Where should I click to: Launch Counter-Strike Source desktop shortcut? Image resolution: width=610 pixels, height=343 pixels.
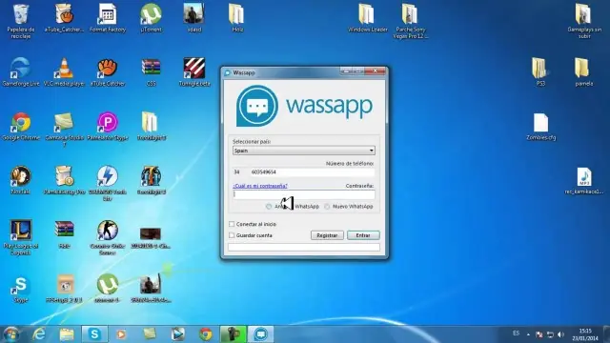pos(108,237)
